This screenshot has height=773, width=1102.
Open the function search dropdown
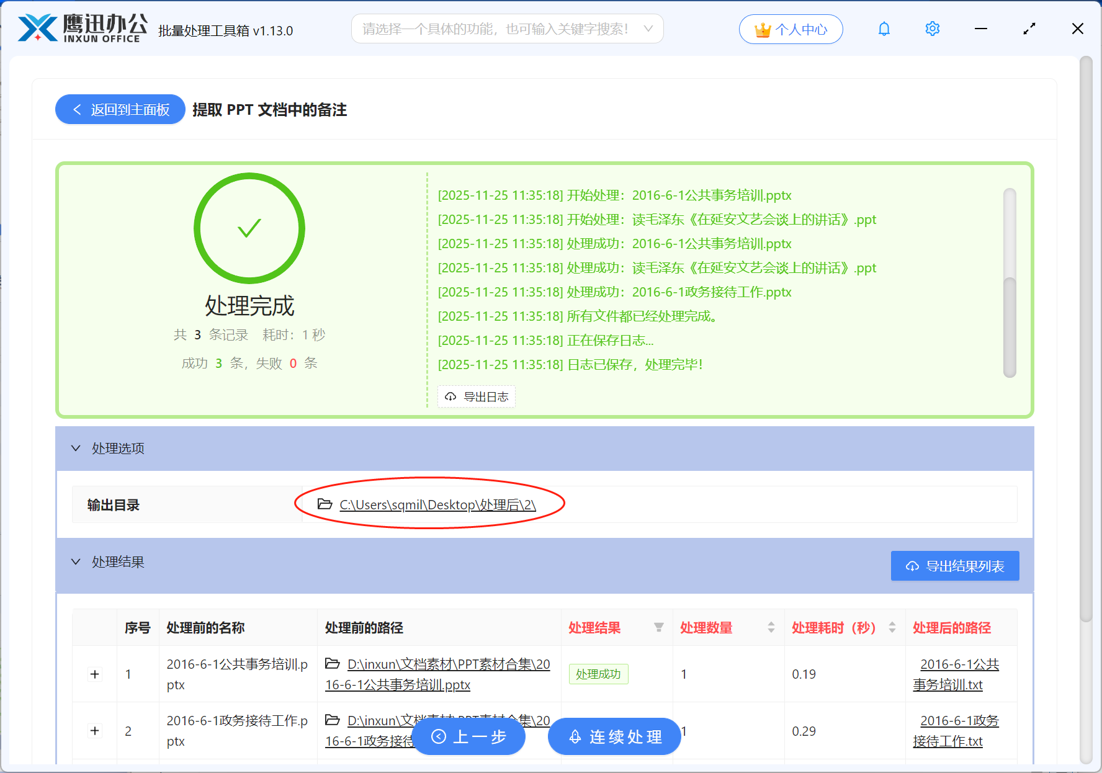coord(648,29)
